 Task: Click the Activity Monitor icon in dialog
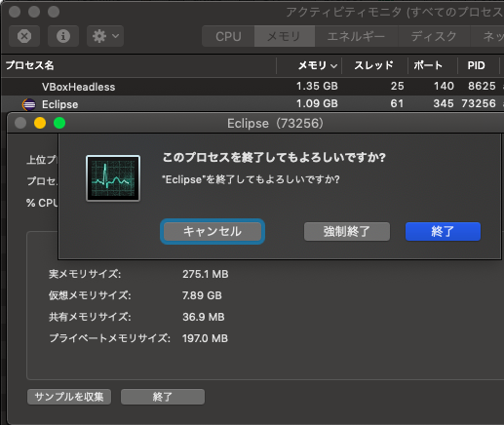coord(113,178)
